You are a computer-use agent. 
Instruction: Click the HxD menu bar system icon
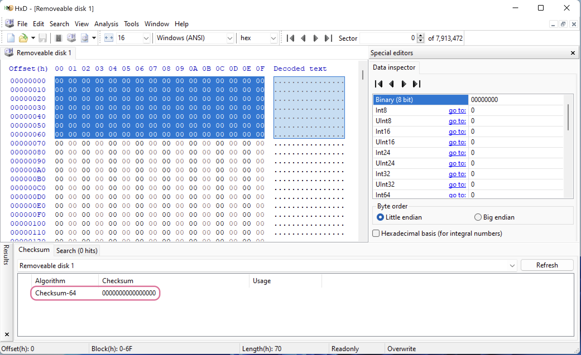pos(9,23)
